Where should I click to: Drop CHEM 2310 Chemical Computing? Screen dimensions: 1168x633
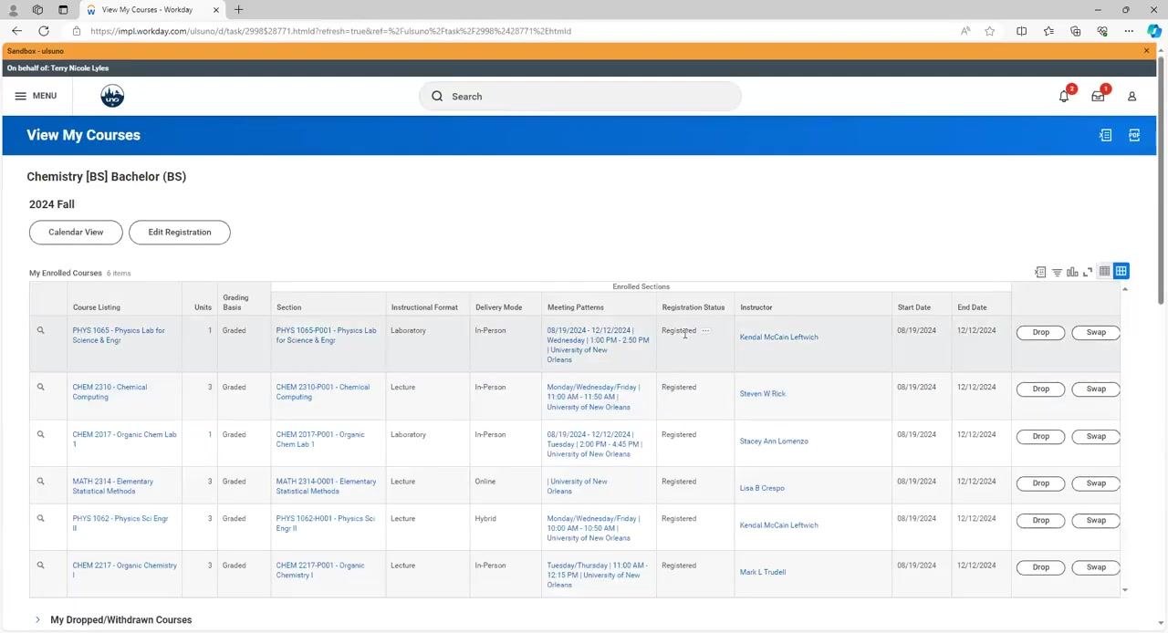(x=1040, y=389)
